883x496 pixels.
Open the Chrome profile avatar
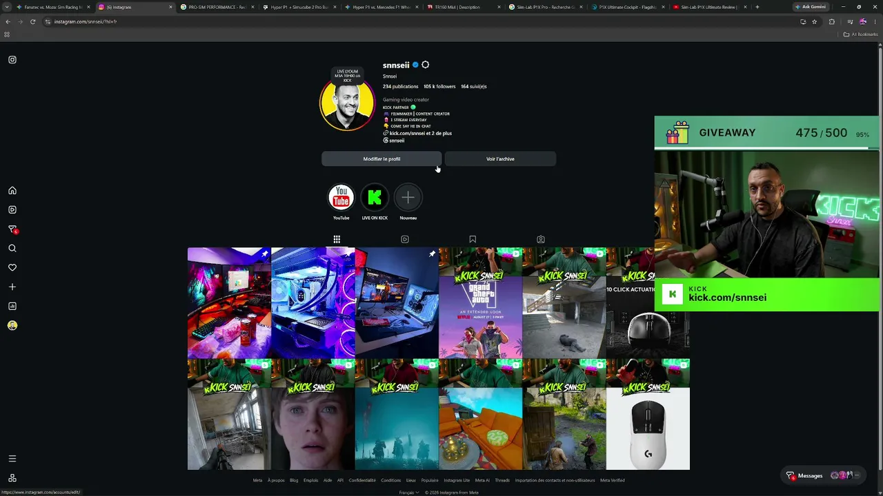point(863,21)
